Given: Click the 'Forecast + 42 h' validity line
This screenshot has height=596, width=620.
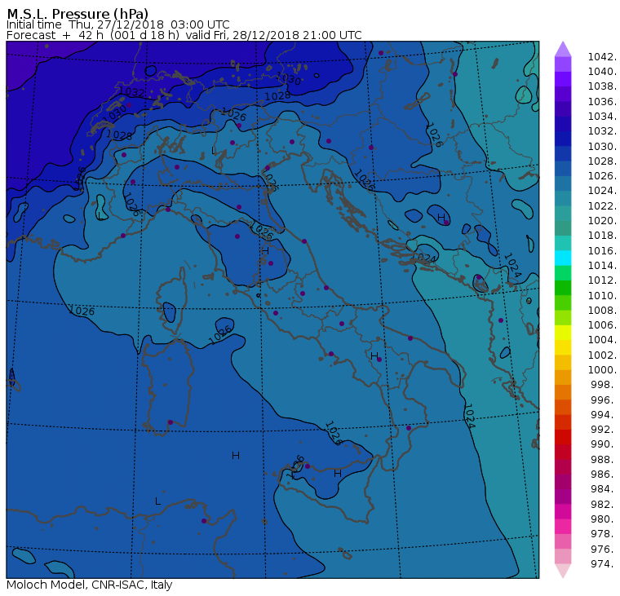Looking at the screenshot, I should (x=184, y=35).
